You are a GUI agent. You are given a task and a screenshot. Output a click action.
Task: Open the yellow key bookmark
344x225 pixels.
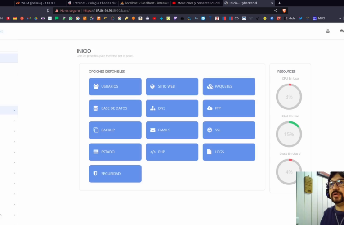[x=126, y=18]
